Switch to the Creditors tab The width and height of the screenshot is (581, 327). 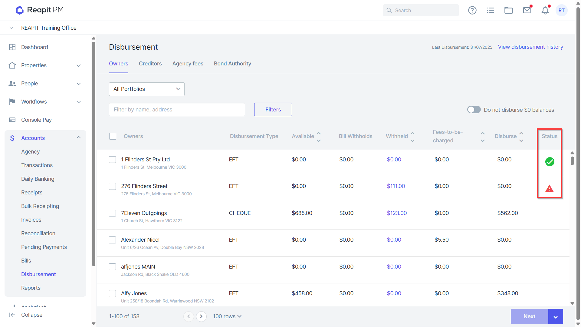150,64
